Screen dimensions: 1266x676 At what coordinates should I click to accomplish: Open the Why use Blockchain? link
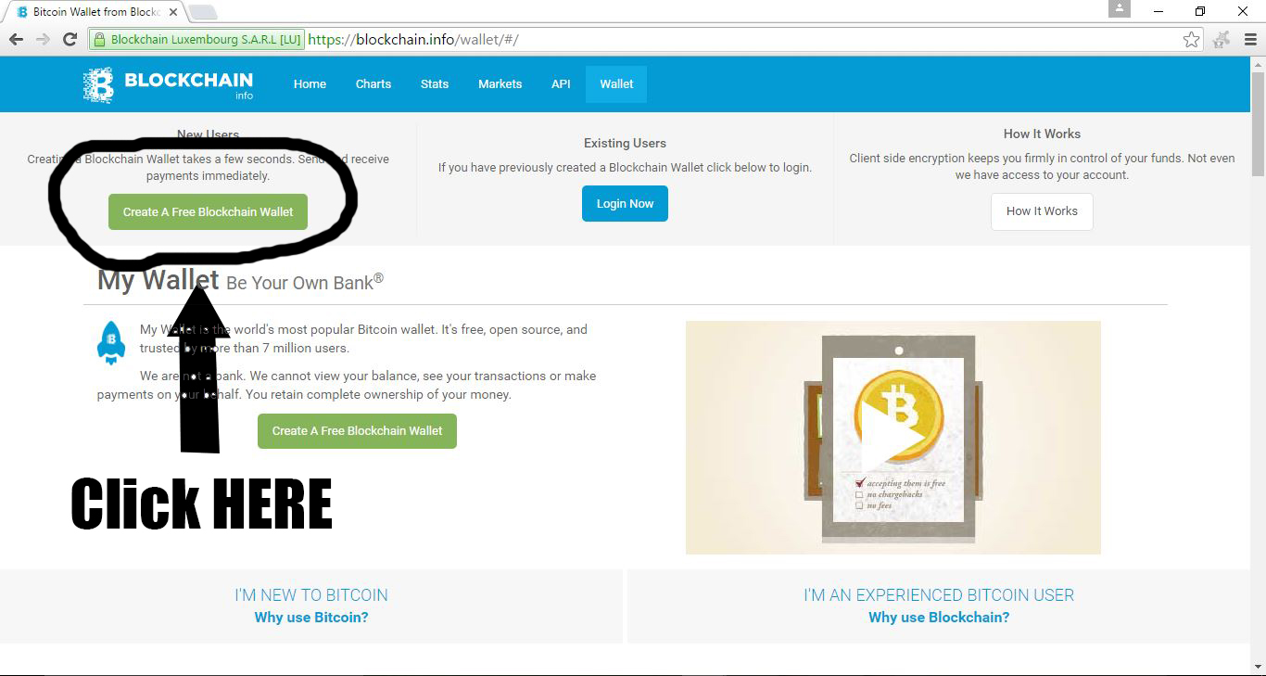pyautogui.click(x=939, y=618)
